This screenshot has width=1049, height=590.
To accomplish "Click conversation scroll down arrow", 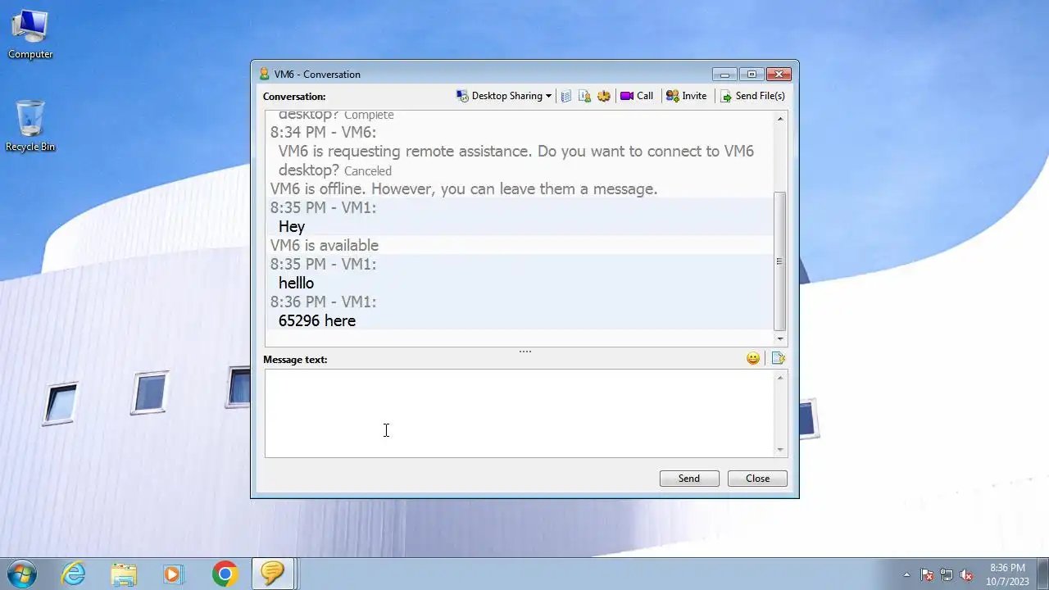I will point(779,338).
